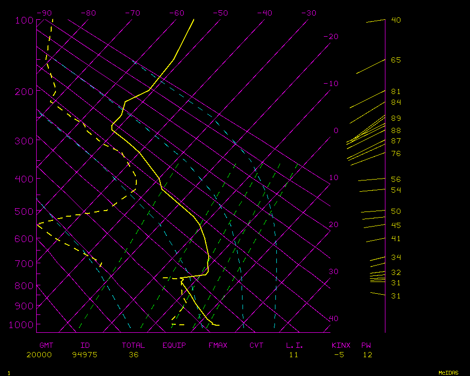Click the 500 pressure level label
The width and height of the screenshot is (470, 376).
[x=24, y=211]
